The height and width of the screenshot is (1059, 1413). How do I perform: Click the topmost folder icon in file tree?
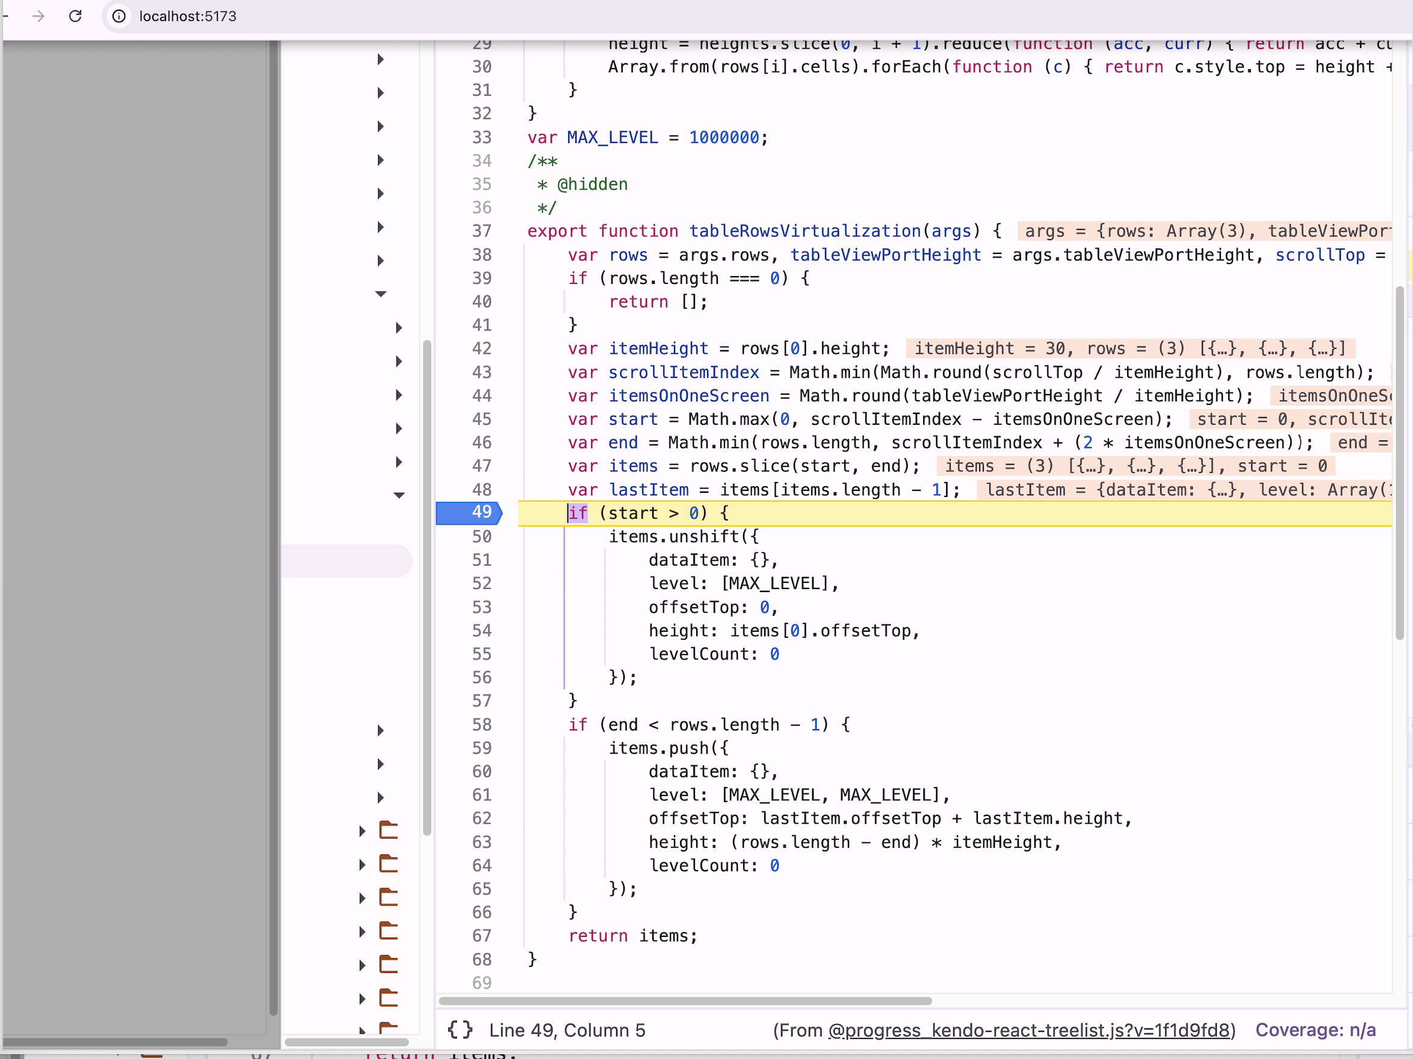coord(388,830)
